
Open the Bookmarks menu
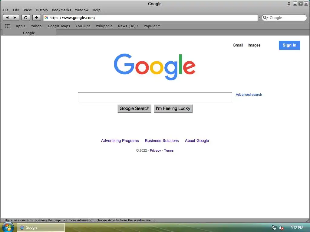[61, 10]
